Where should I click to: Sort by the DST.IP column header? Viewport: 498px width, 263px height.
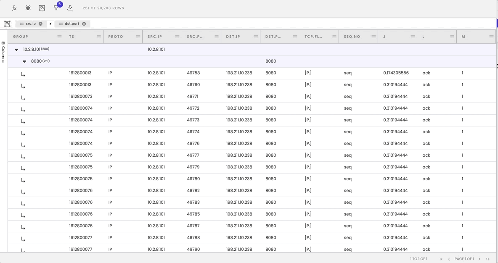[233, 37]
